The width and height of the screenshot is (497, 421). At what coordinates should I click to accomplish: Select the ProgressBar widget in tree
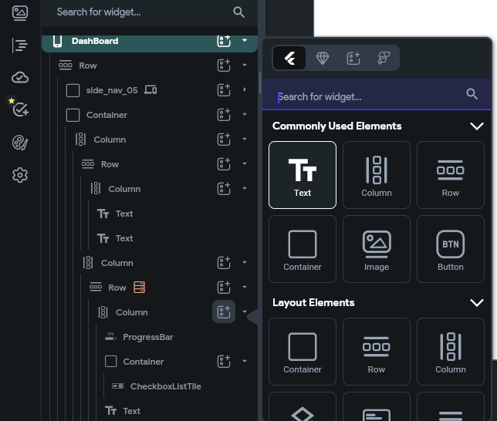(x=148, y=337)
